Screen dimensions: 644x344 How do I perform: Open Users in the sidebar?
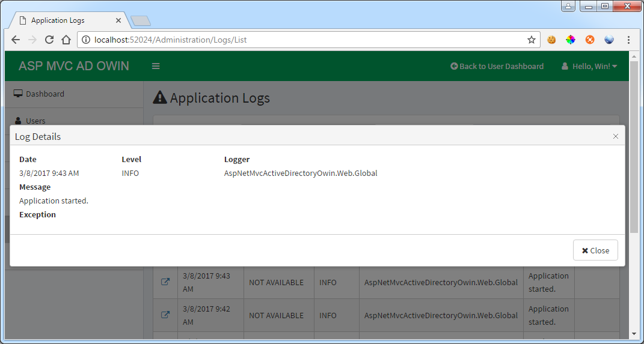pyautogui.click(x=74, y=121)
